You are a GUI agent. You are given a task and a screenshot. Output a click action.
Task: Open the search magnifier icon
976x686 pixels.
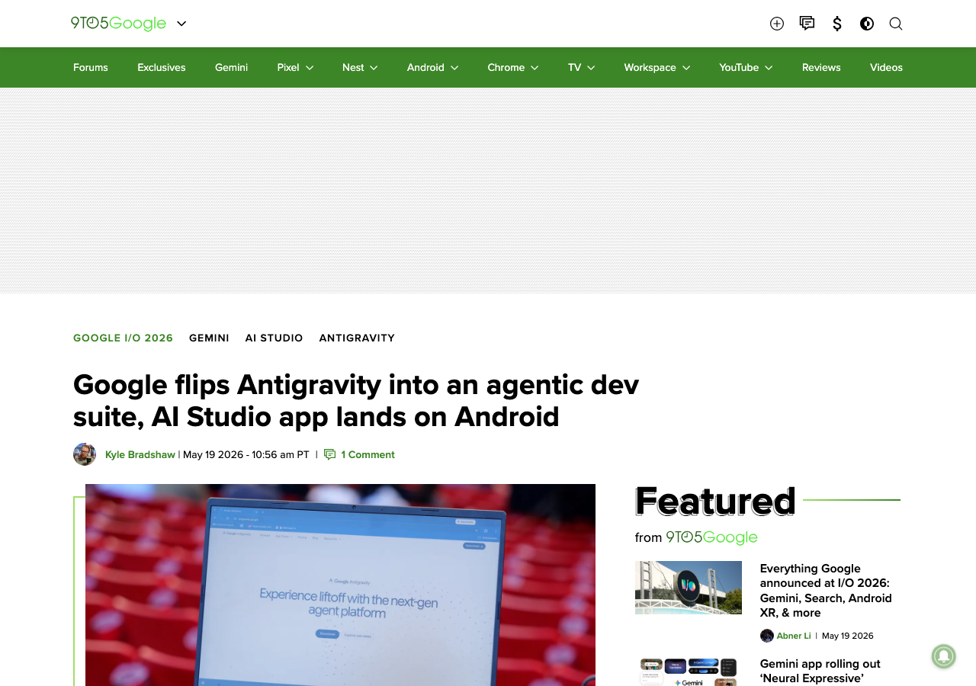896,24
